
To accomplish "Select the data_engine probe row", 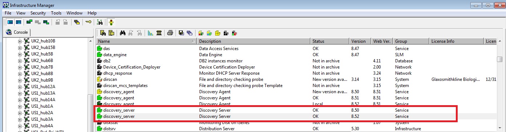I will tap(296, 55).
